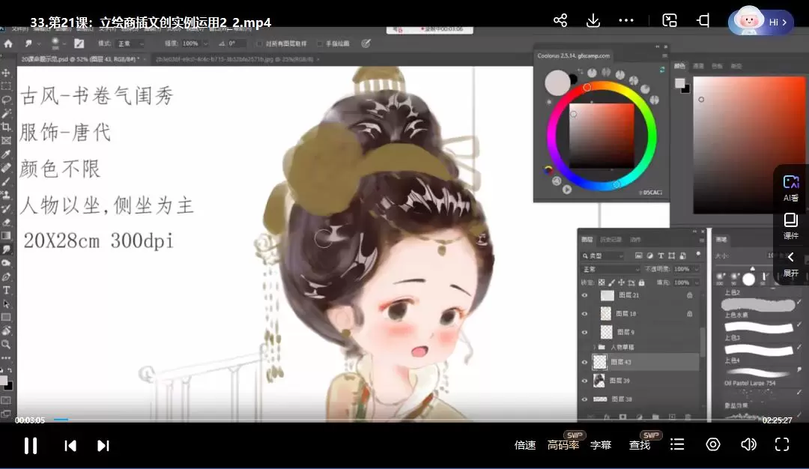
Task: Open AI看 assistant panel
Action: (x=790, y=188)
